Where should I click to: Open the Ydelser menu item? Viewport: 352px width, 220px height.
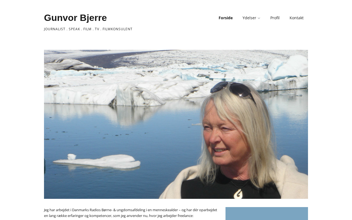pos(249,18)
